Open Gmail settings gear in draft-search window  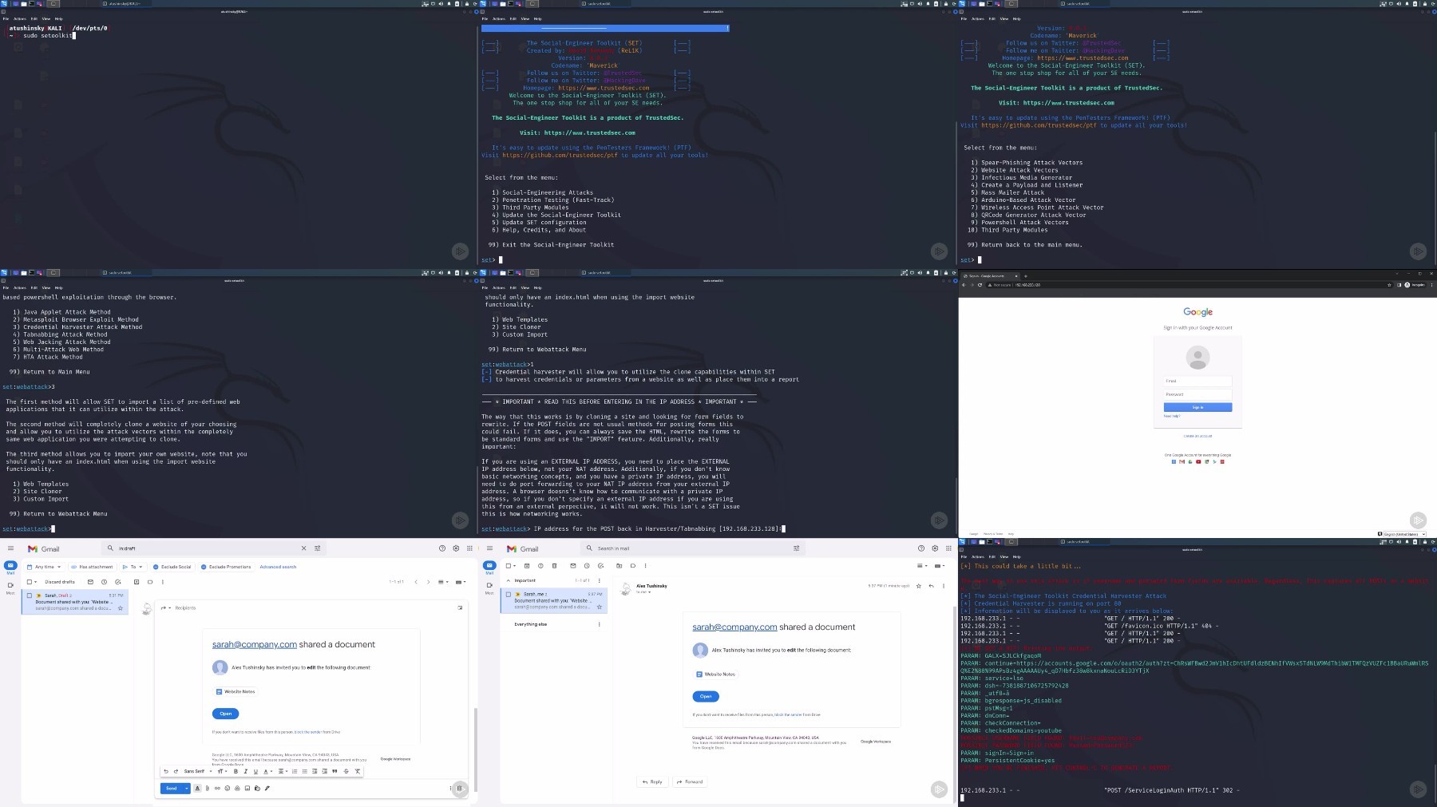coord(456,548)
